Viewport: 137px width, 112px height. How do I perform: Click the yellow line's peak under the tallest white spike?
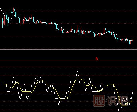click(x=78, y=77)
